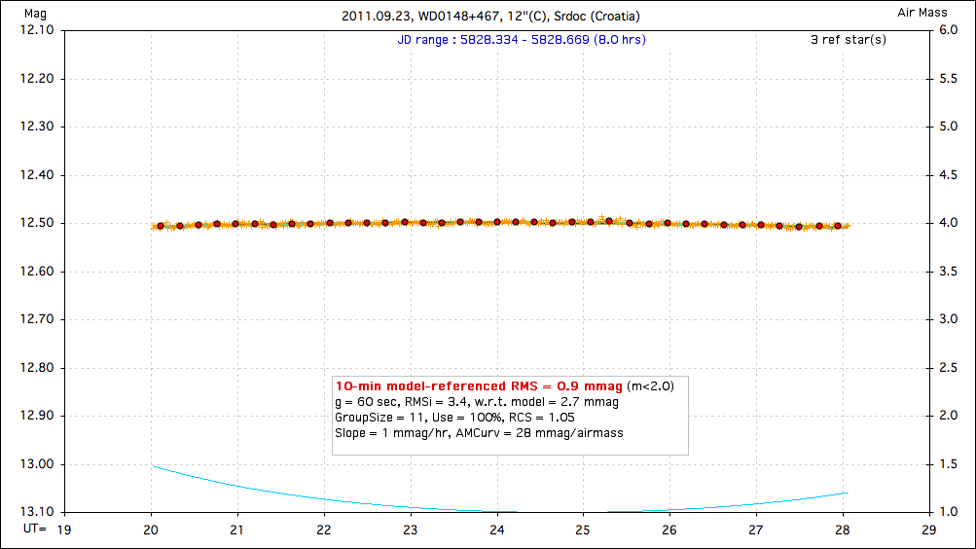This screenshot has height=549, width=976.
Task: Click the 6.0 air mass tick label
Action: pos(948,30)
